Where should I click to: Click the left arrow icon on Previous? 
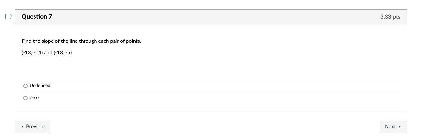click(22, 127)
